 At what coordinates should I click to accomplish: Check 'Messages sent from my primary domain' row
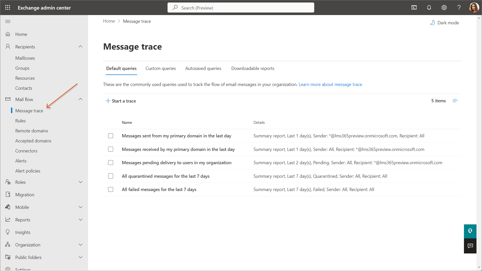111,136
